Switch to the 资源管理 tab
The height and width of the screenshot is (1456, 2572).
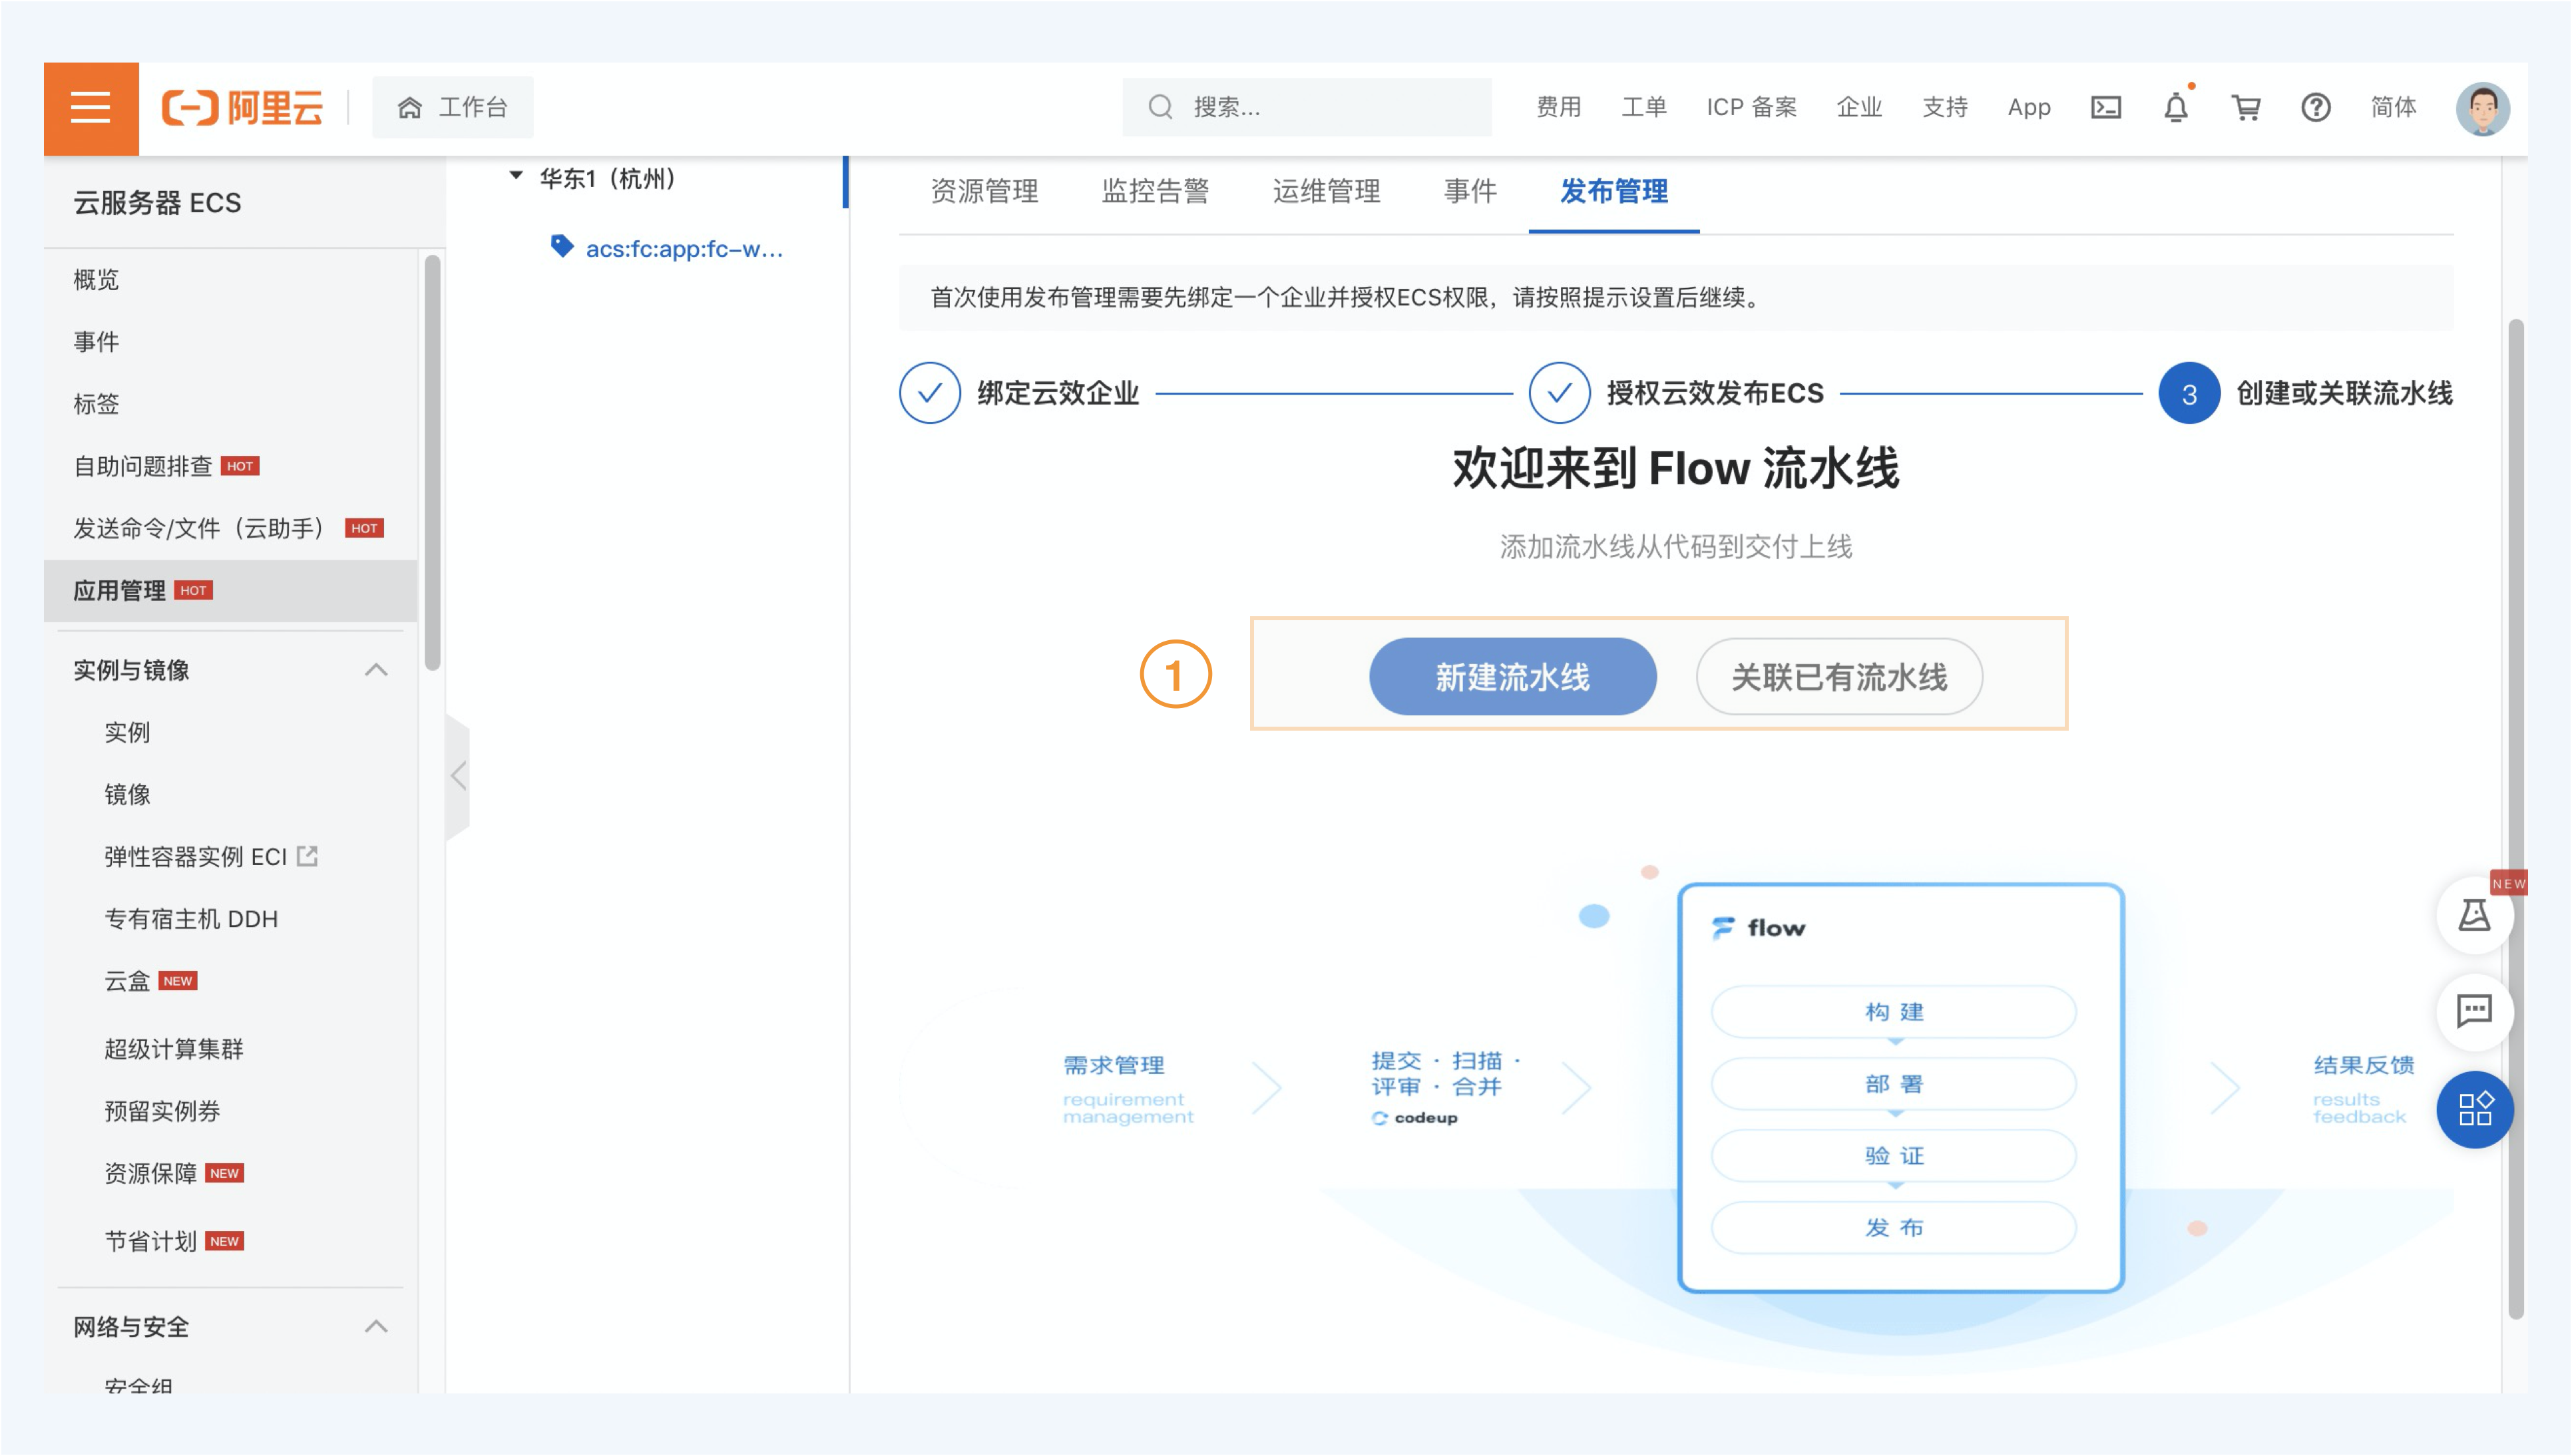(x=985, y=191)
